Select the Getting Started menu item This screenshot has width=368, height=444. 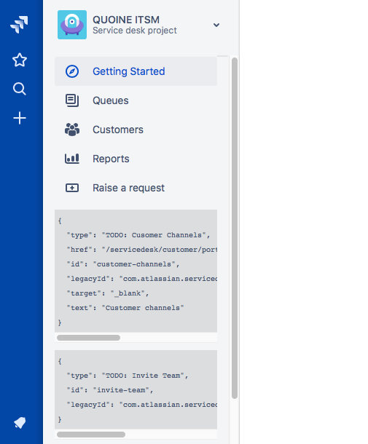pyautogui.click(x=136, y=71)
